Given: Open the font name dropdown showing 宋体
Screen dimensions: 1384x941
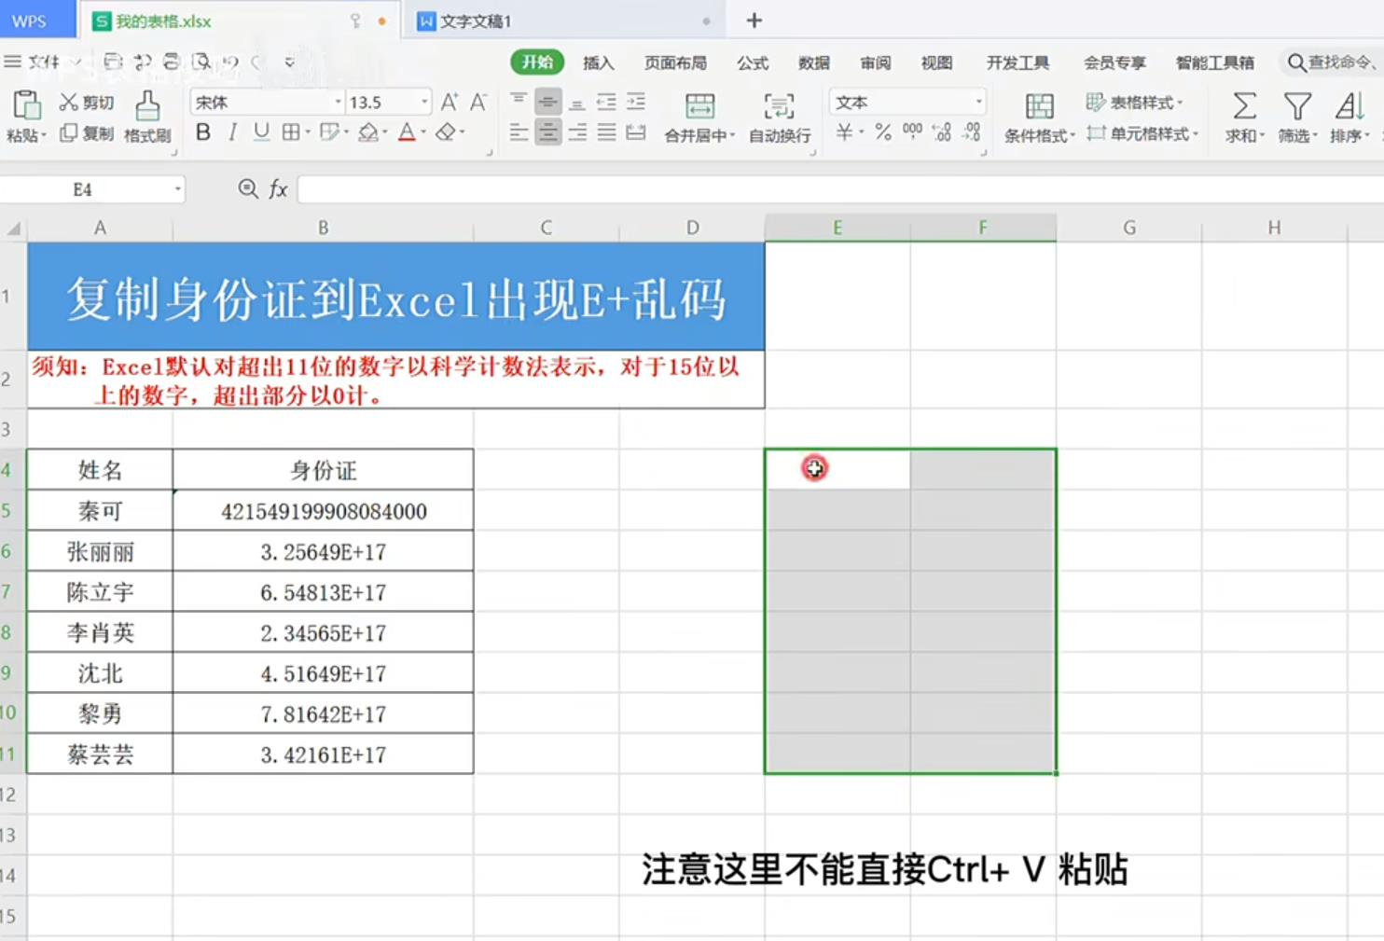Looking at the screenshot, I should coord(268,102).
